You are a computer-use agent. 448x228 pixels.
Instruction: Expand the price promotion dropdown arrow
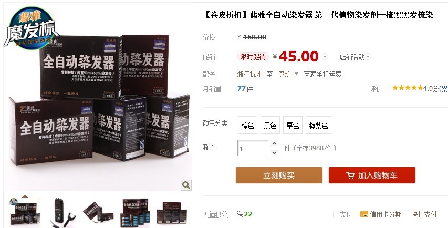pos(325,57)
